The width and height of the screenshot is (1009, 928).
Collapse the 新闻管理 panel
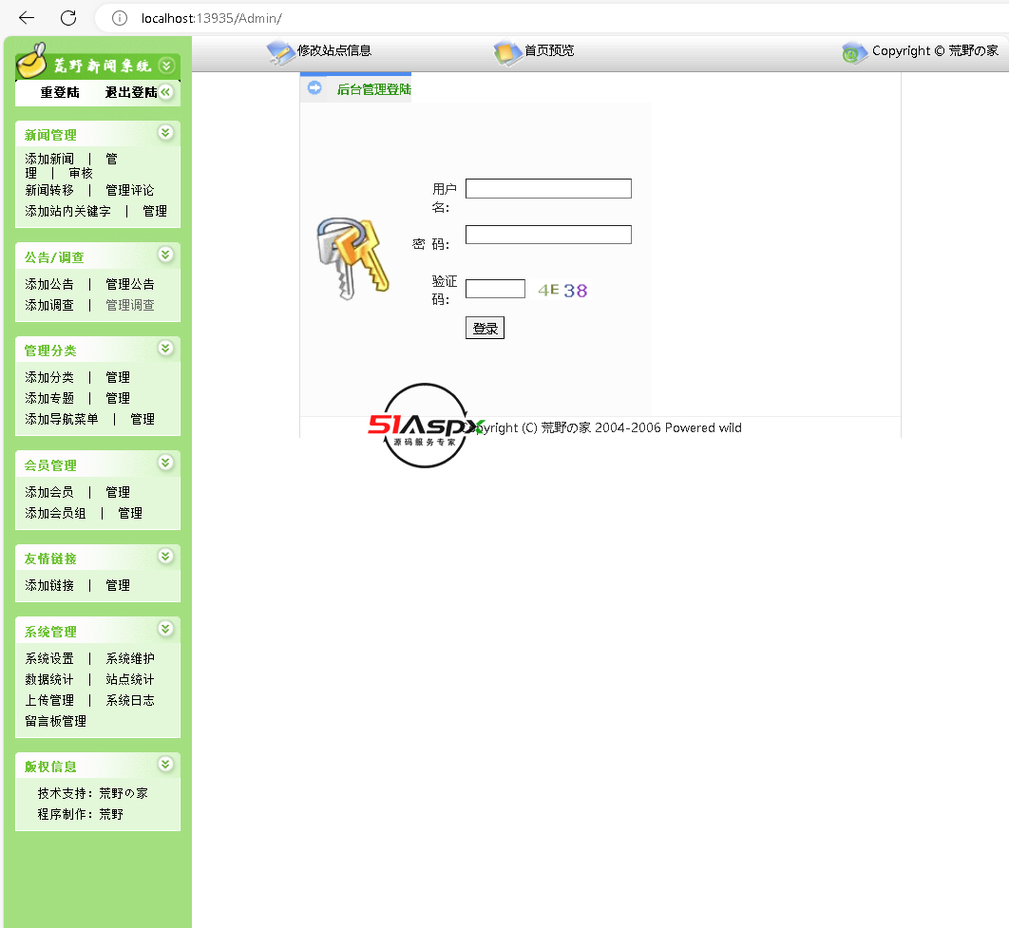pos(165,132)
